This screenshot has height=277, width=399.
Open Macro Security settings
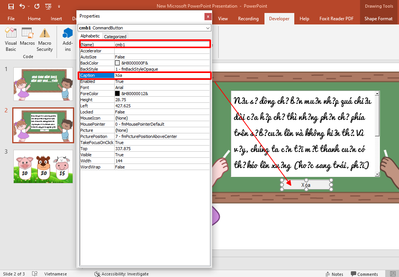(x=45, y=40)
